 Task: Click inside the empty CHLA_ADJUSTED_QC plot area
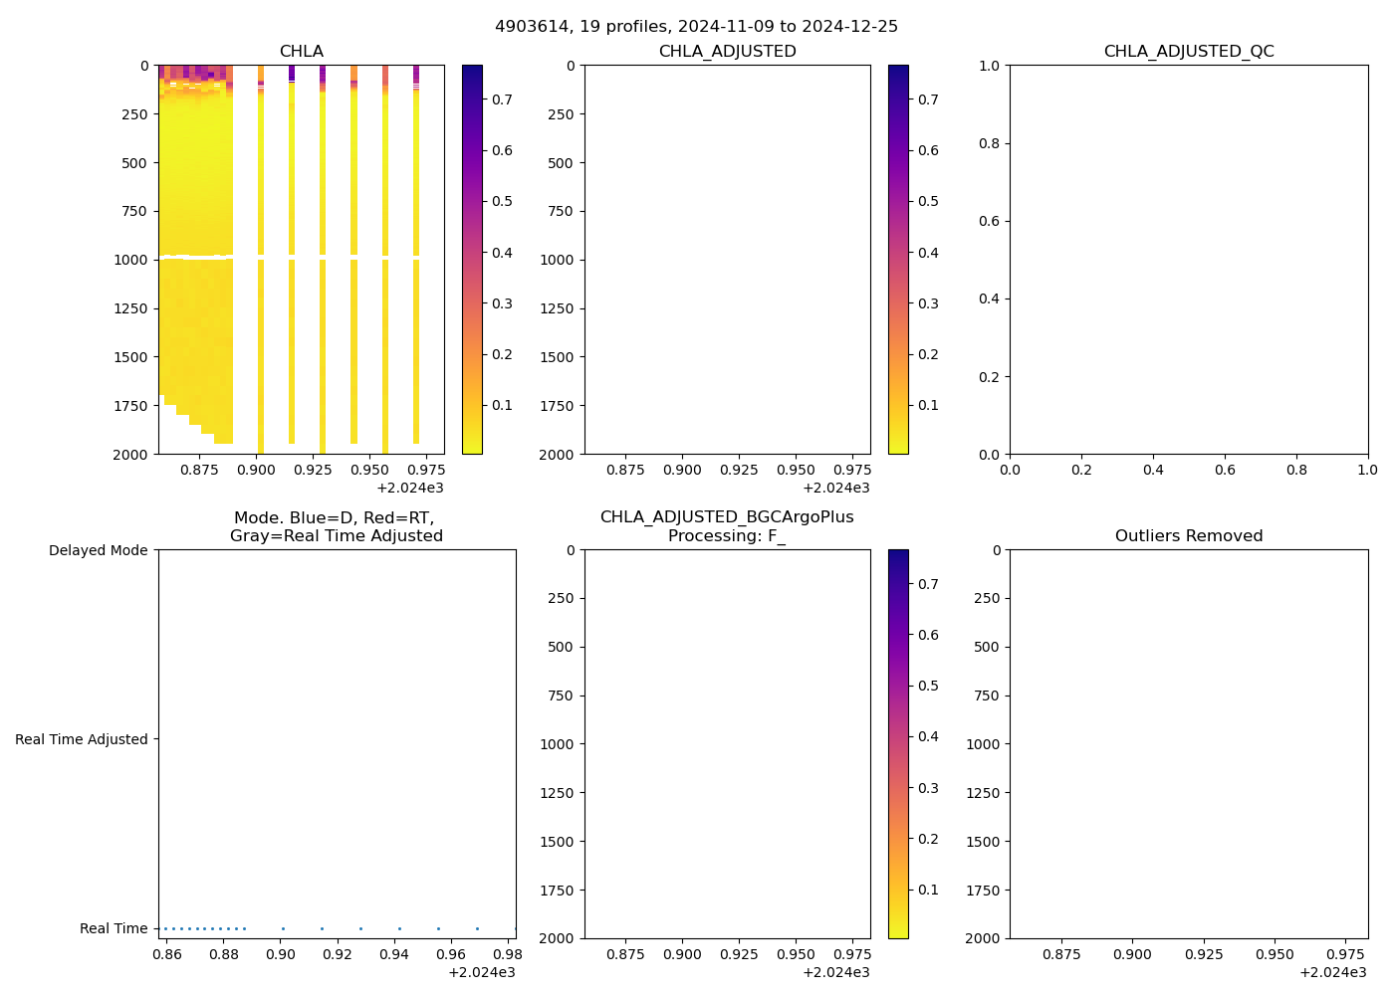1188,259
